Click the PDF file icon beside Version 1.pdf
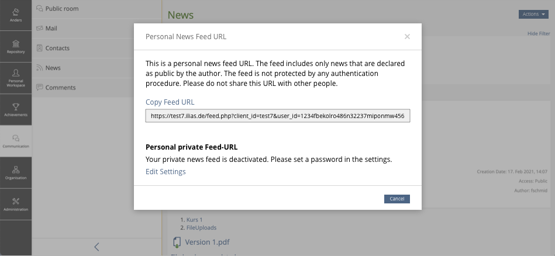The image size is (555, 256). (x=177, y=242)
